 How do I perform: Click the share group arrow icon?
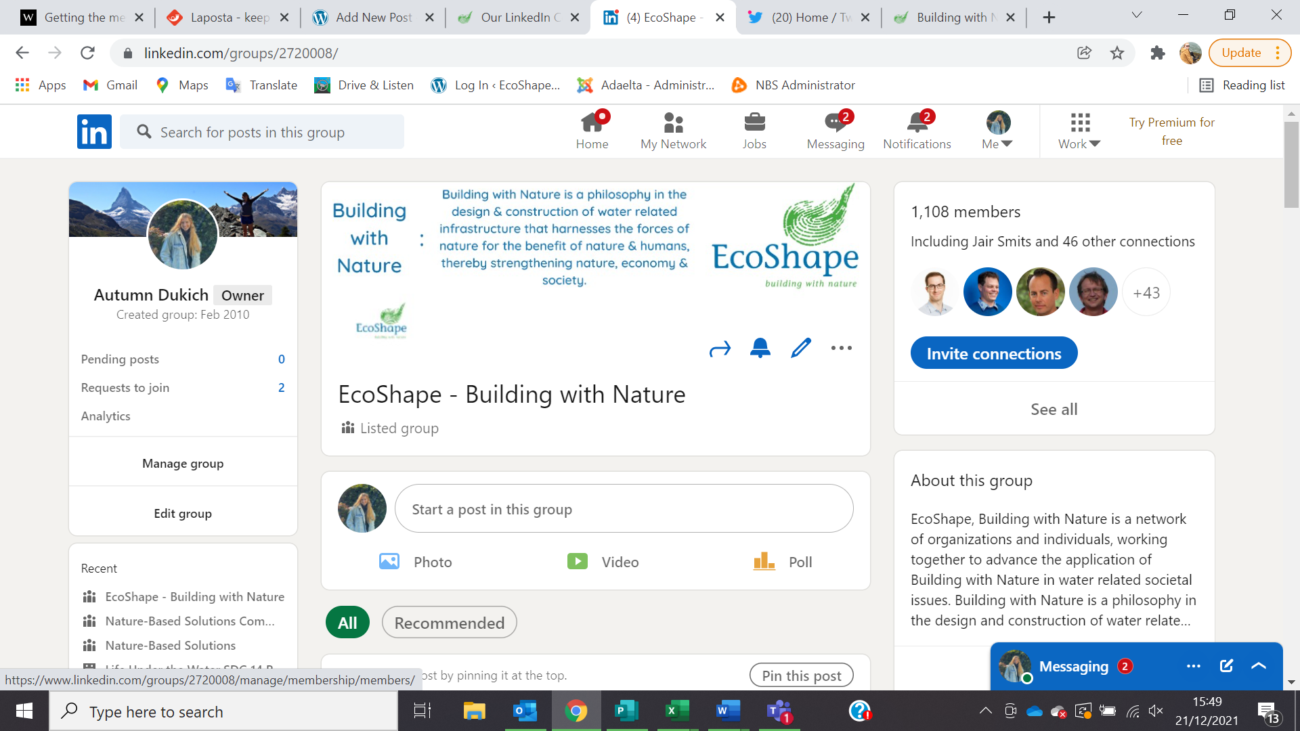720,349
